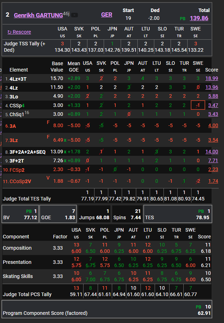The image size is (224, 323).
Task: Click the 3A element name
Action: (13, 126)
